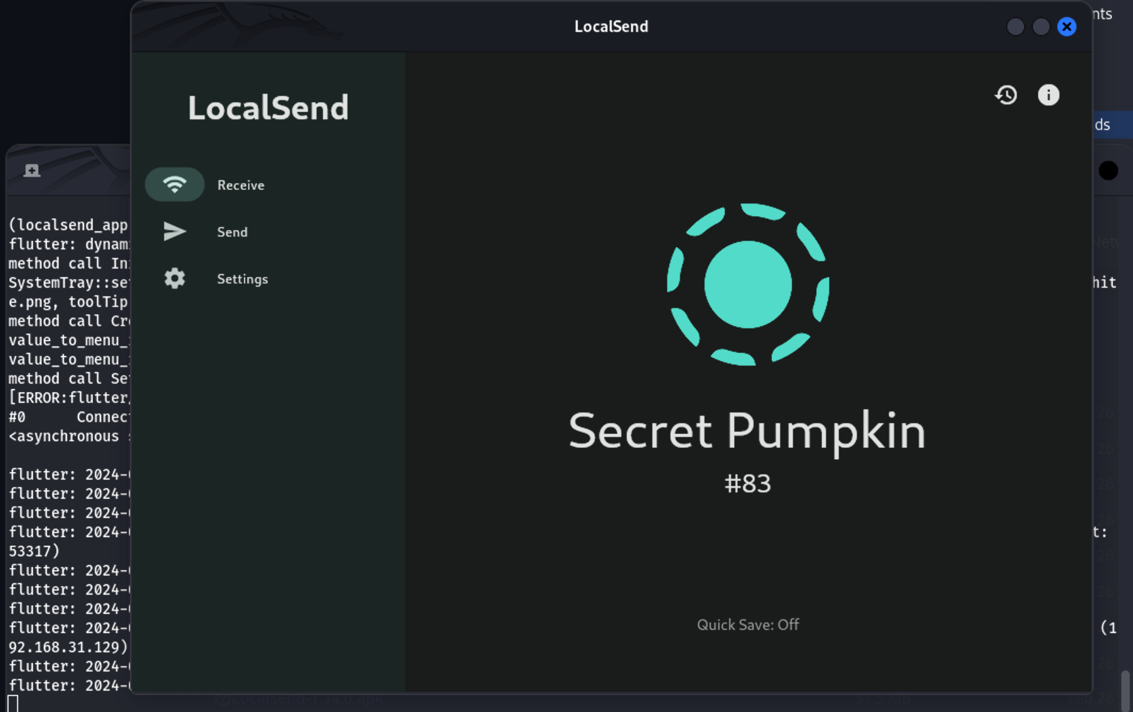Image resolution: width=1133 pixels, height=712 pixels.
Task: Switch to the Send tab label
Action: pos(232,232)
